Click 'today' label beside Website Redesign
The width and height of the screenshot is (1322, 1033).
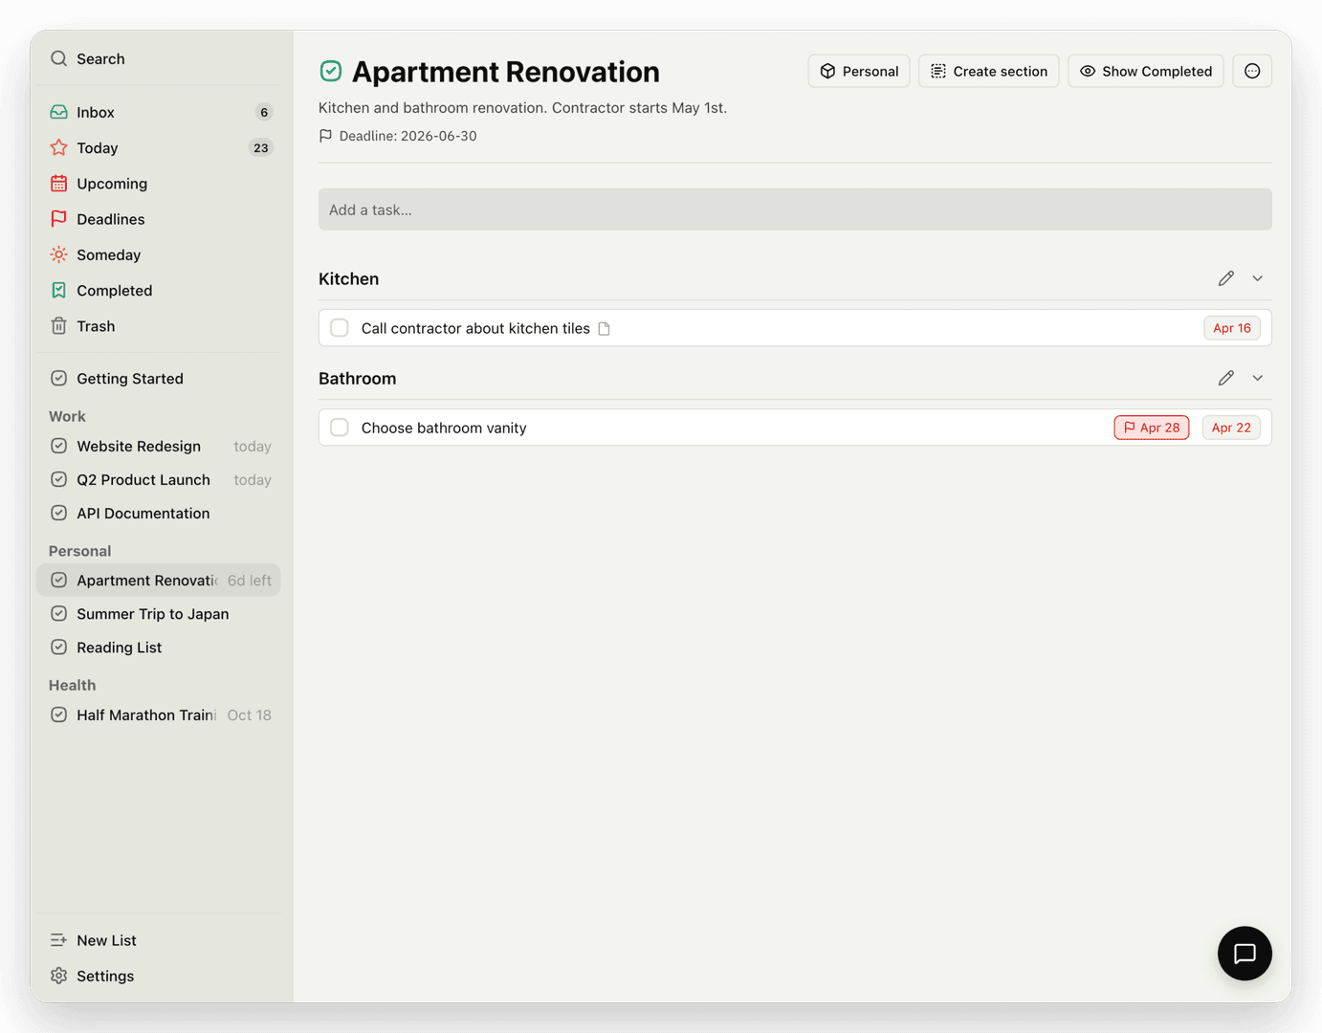point(253,446)
